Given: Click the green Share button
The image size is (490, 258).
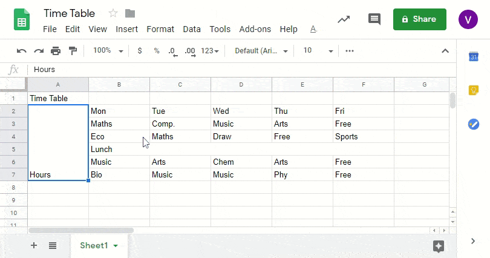Looking at the screenshot, I should 419,19.
